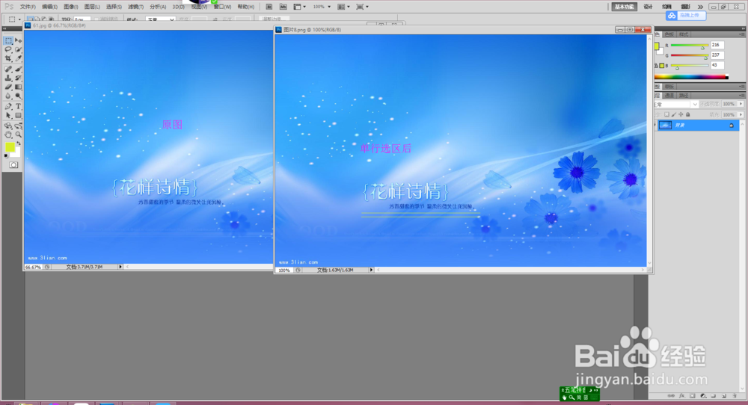Viewport: 748px width, 405px height.
Task: Open the 滤镜(T) menu
Action: coord(136,7)
